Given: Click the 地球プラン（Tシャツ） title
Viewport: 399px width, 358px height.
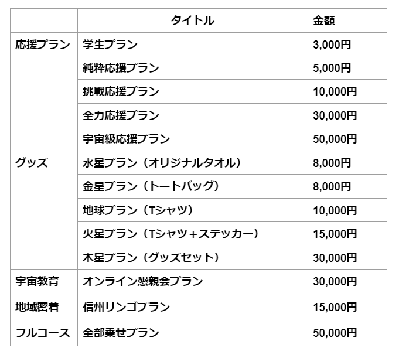Looking at the screenshot, I should point(138,210).
